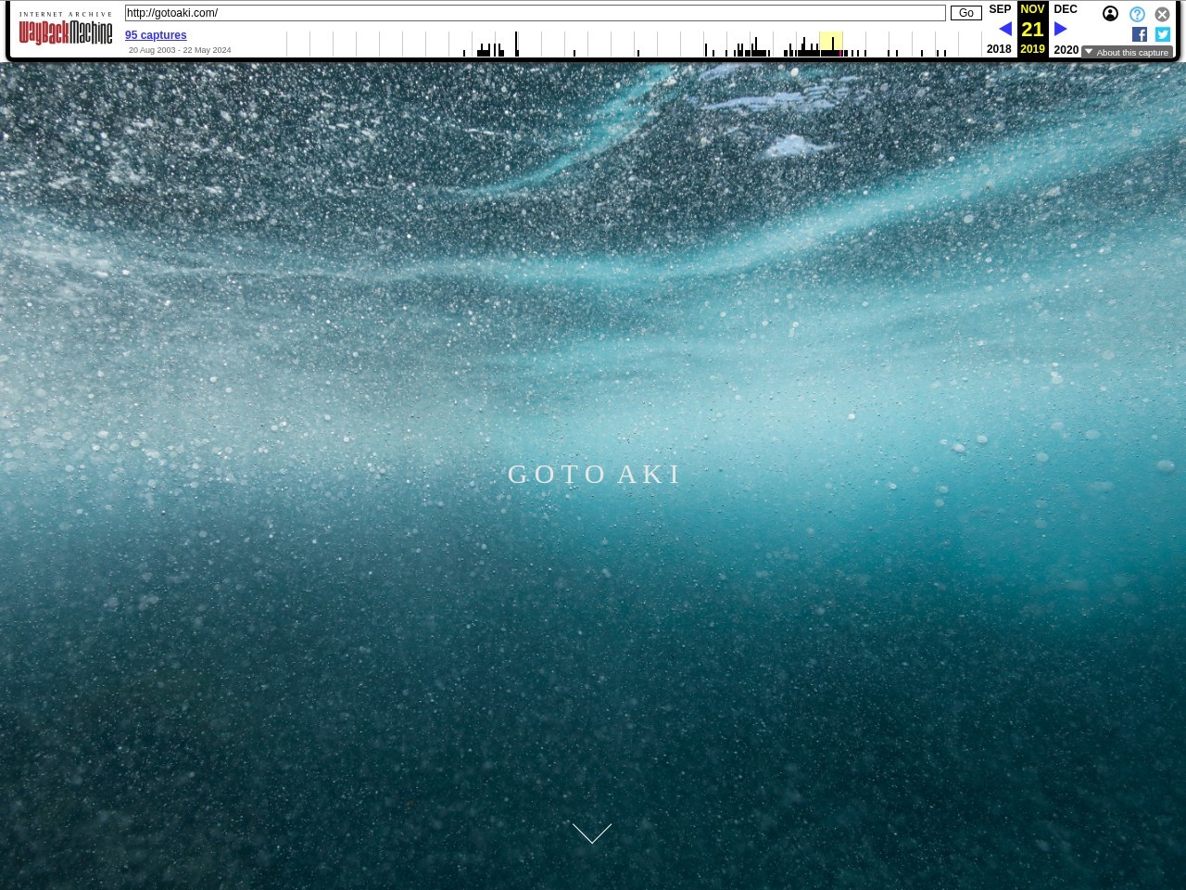Expand the About this capture dropdown

1127,52
